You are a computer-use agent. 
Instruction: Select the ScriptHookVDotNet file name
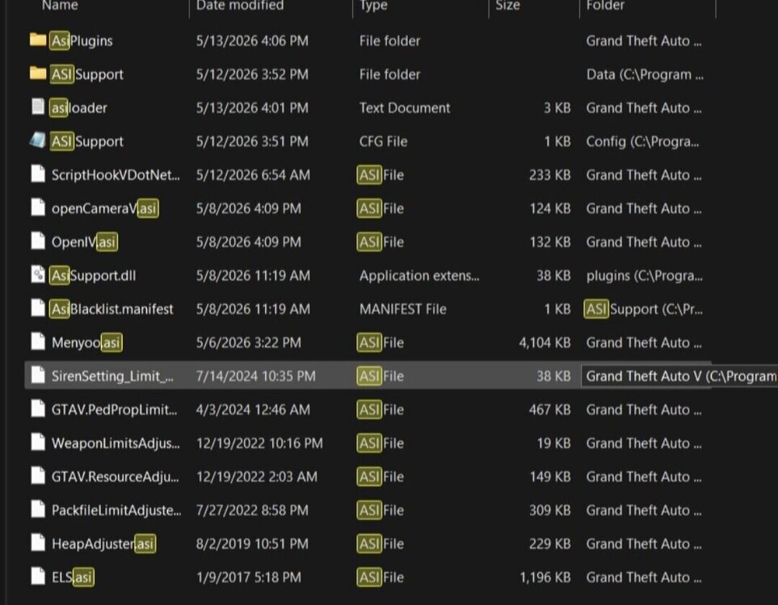click(x=116, y=175)
